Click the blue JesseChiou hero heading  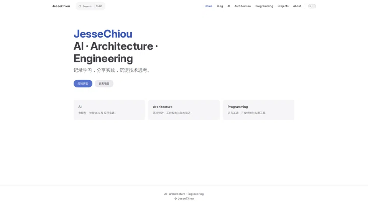pos(103,34)
